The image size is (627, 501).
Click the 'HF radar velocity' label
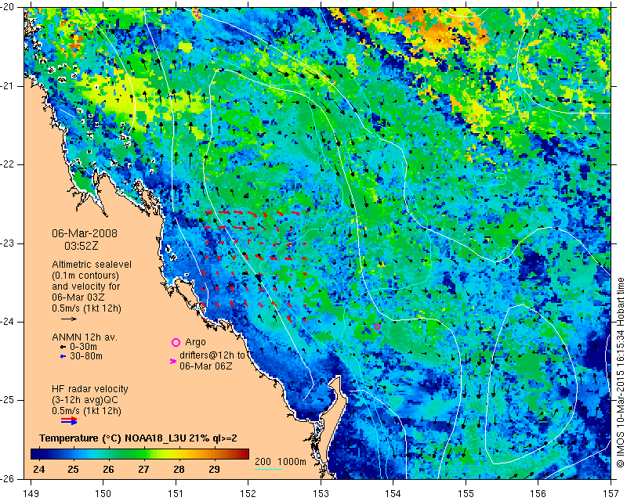90,389
